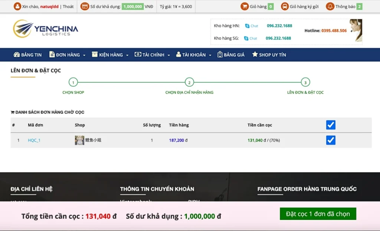
Task: Uncheck the checkbox for order HQC_1
Action: [331, 140]
